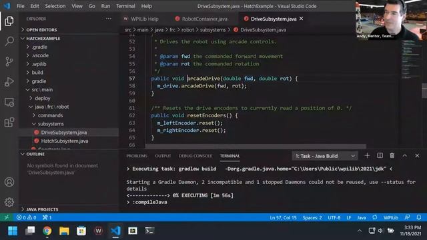Expand the .gradle folder
Screen dimensions: 427x240
[x=39, y=47]
